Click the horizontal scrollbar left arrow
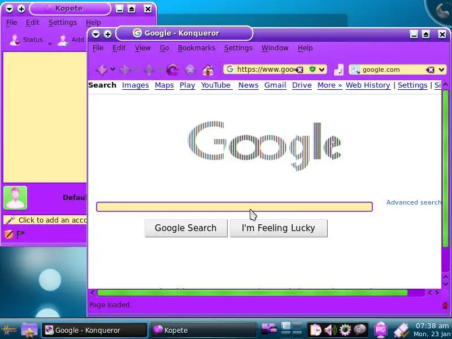This screenshot has height=339, width=452. click(x=93, y=293)
